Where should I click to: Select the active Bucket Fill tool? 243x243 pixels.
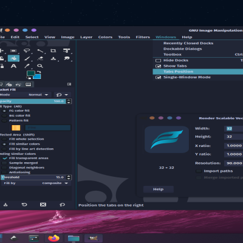13,58
